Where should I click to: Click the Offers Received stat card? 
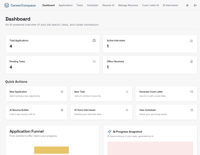(150, 65)
